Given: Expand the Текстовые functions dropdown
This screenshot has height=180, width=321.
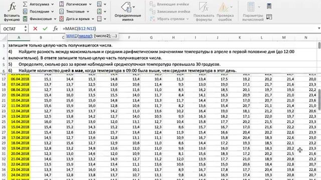Looking at the screenshot, I should tap(88, 11).
